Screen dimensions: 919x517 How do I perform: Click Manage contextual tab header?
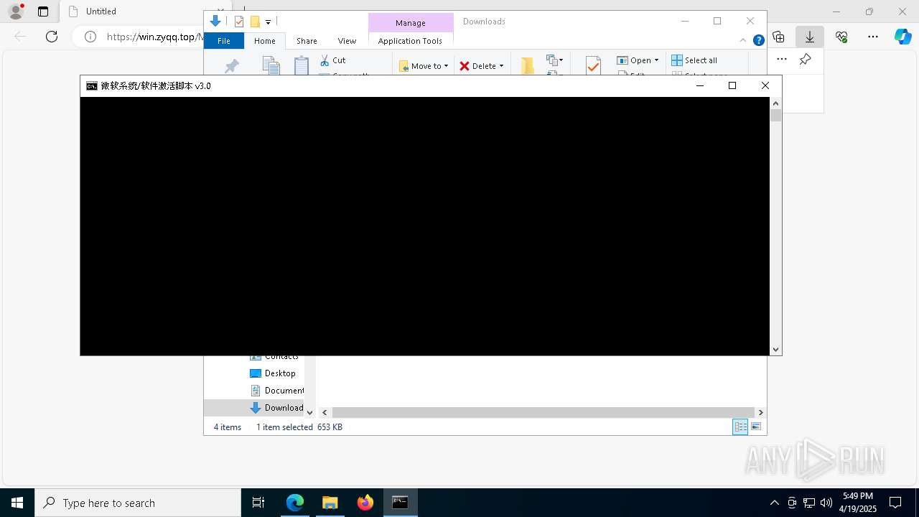tap(410, 23)
